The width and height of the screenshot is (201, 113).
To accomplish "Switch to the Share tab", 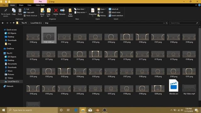I will pyautogui.click(x=21, y=5).
